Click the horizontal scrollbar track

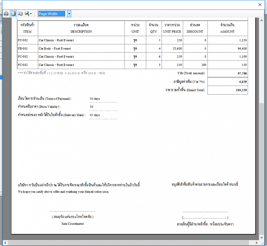click(129, 243)
